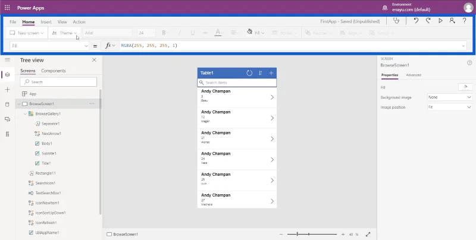476x240 pixels.
Task: Click the Environment icon in header
Action: [385, 8]
